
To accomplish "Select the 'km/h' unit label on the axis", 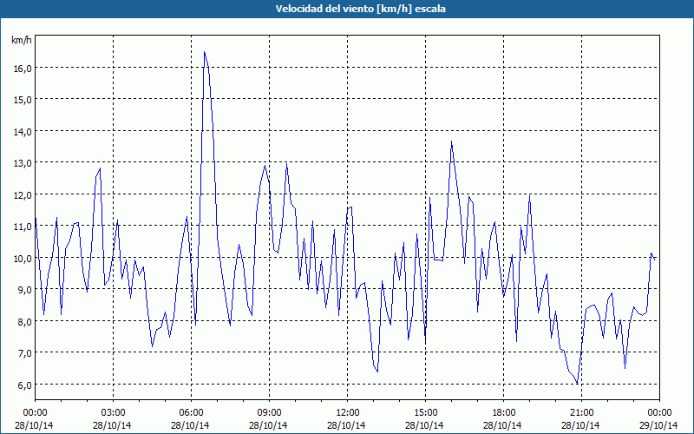I will [22, 40].
